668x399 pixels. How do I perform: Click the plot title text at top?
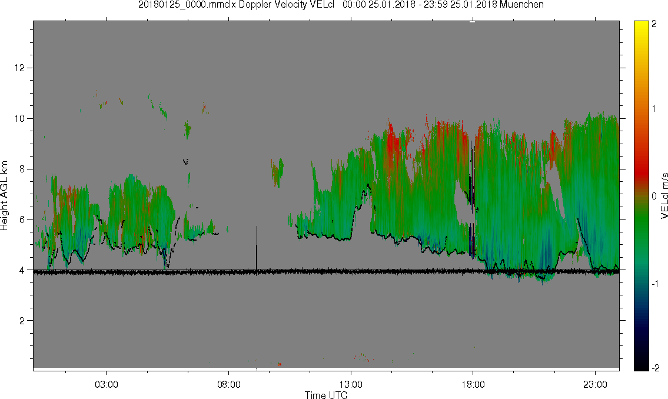click(341, 5)
